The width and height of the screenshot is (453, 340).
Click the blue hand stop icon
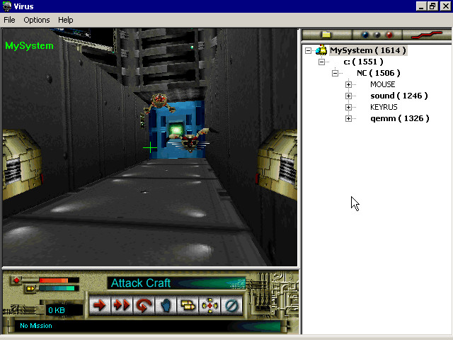click(x=166, y=305)
